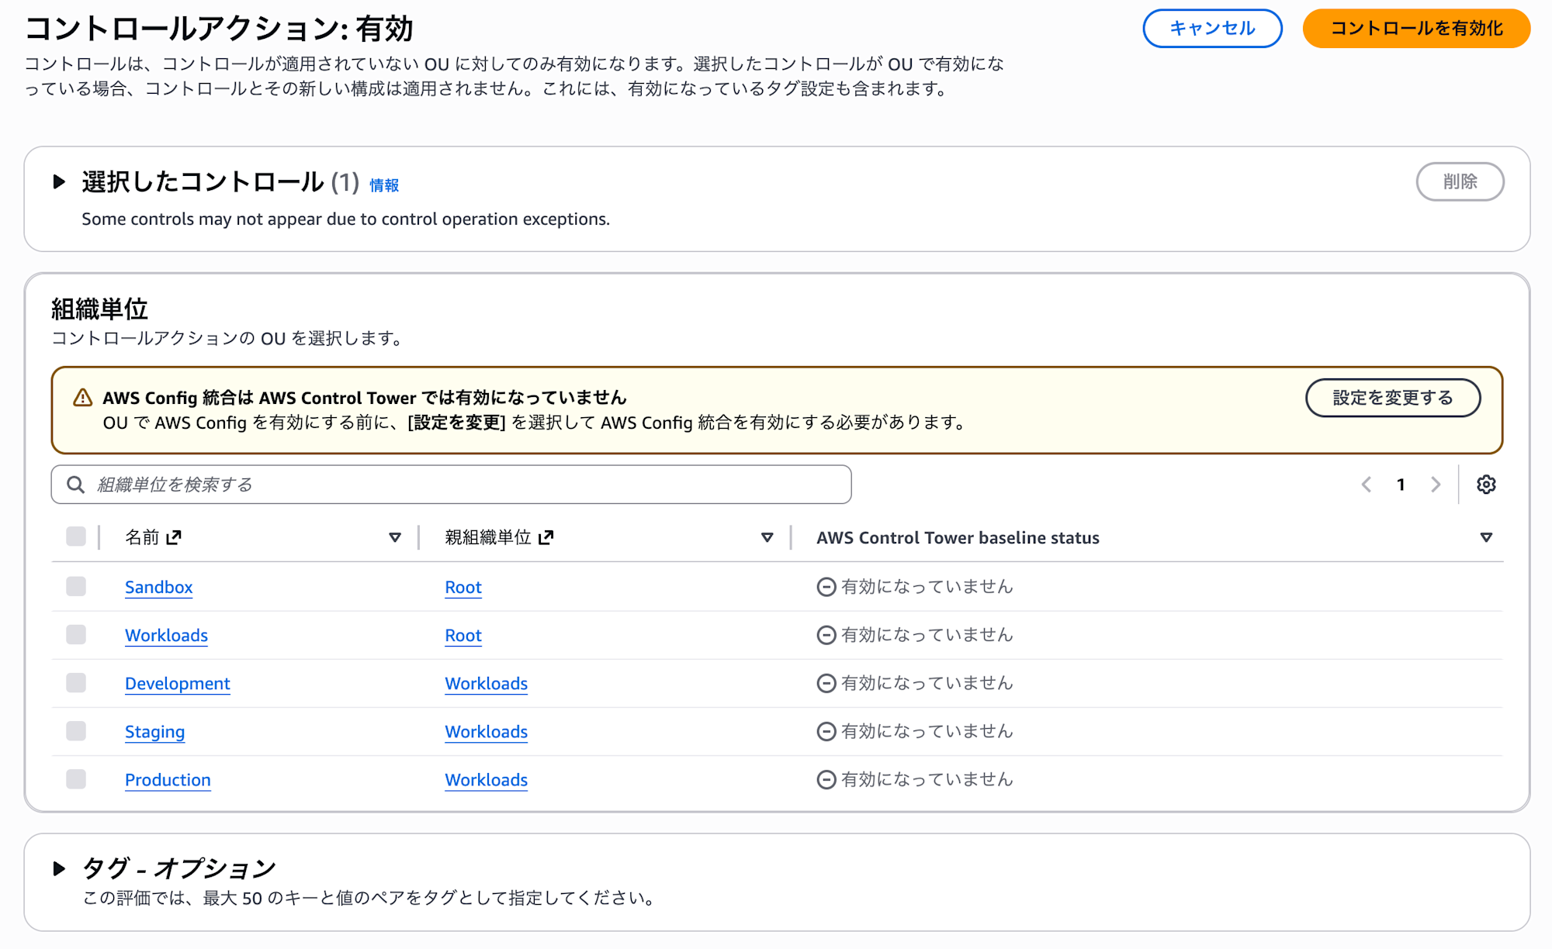
Task: Select all rows with the header checkbox
Action: click(75, 536)
